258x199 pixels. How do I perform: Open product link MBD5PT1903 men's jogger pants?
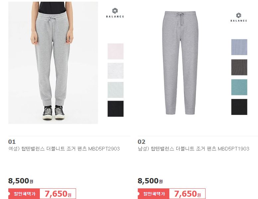pyautogui.click(x=194, y=149)
